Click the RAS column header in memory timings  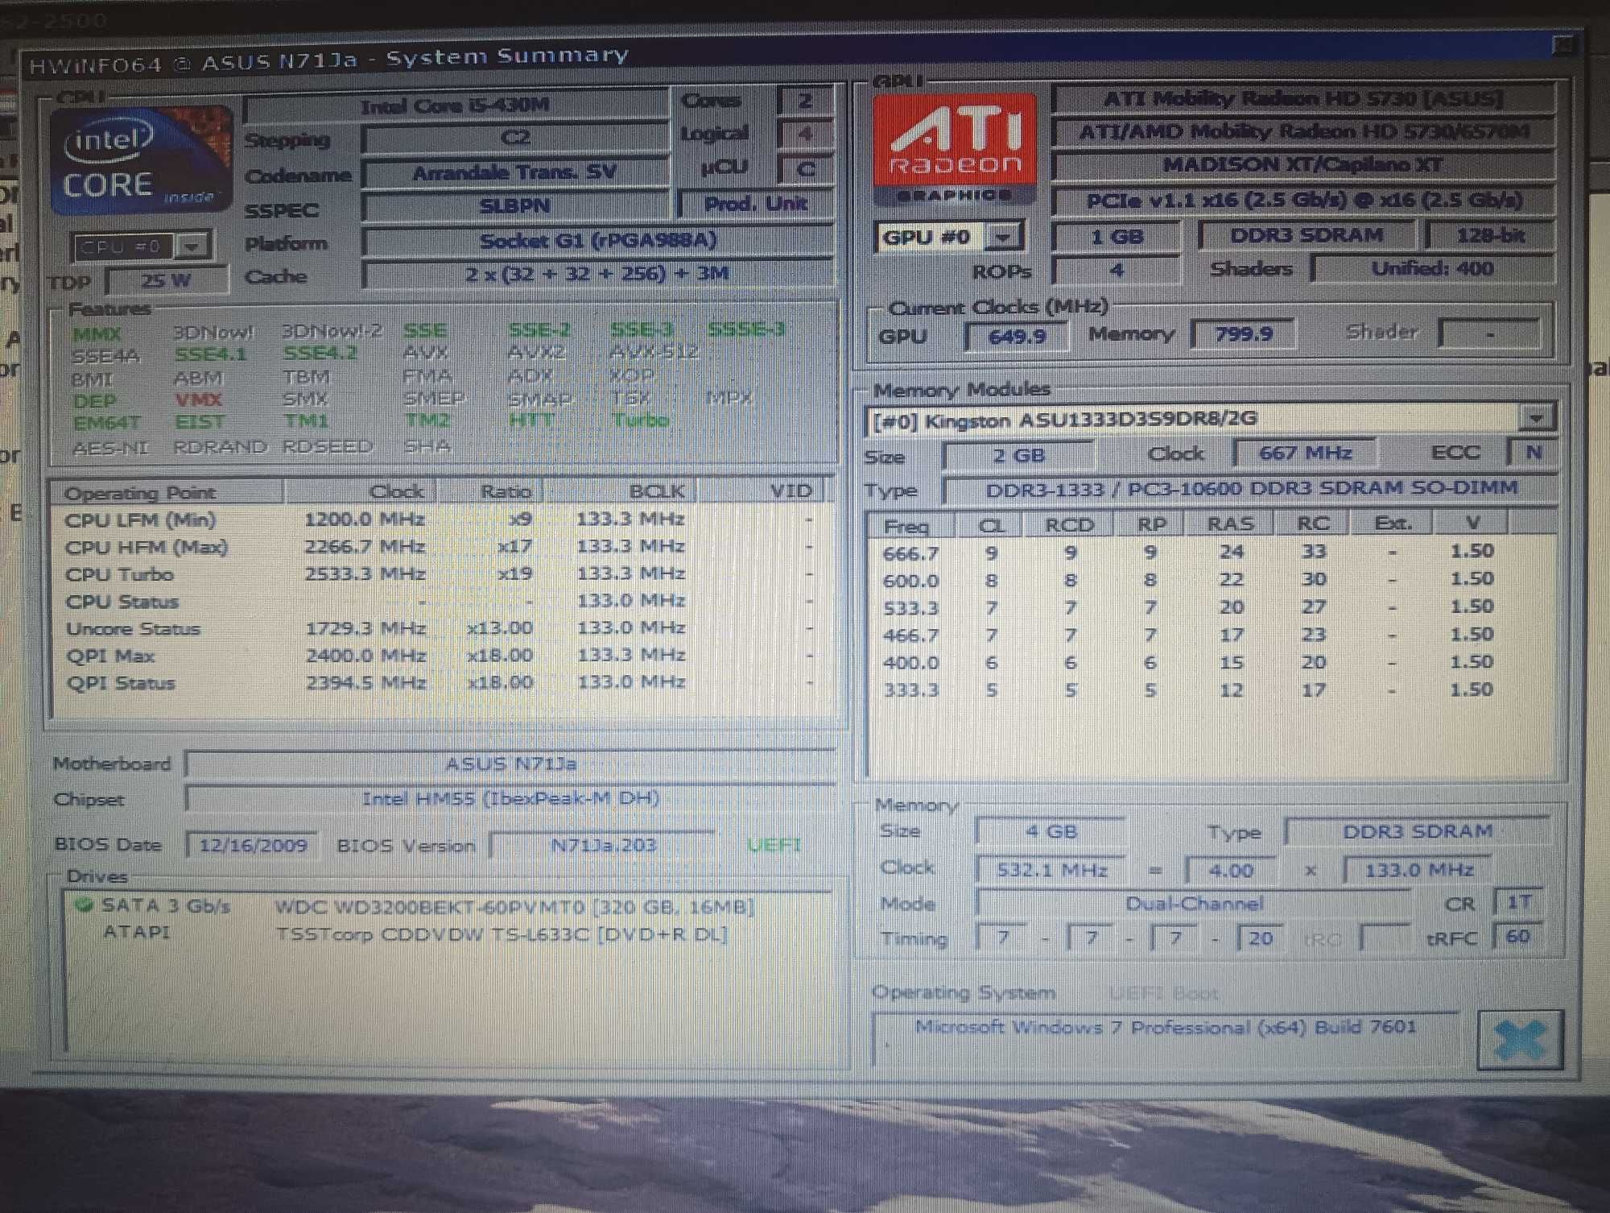click(x=1229, y=524)
